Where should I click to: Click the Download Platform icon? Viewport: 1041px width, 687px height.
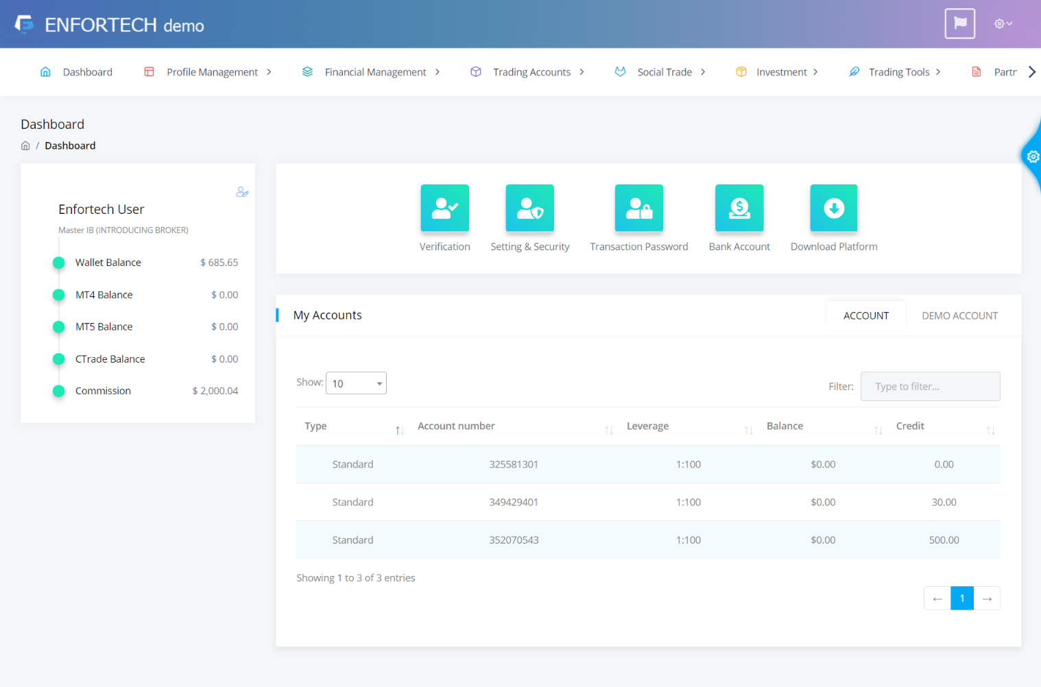(x=833, y=208)
